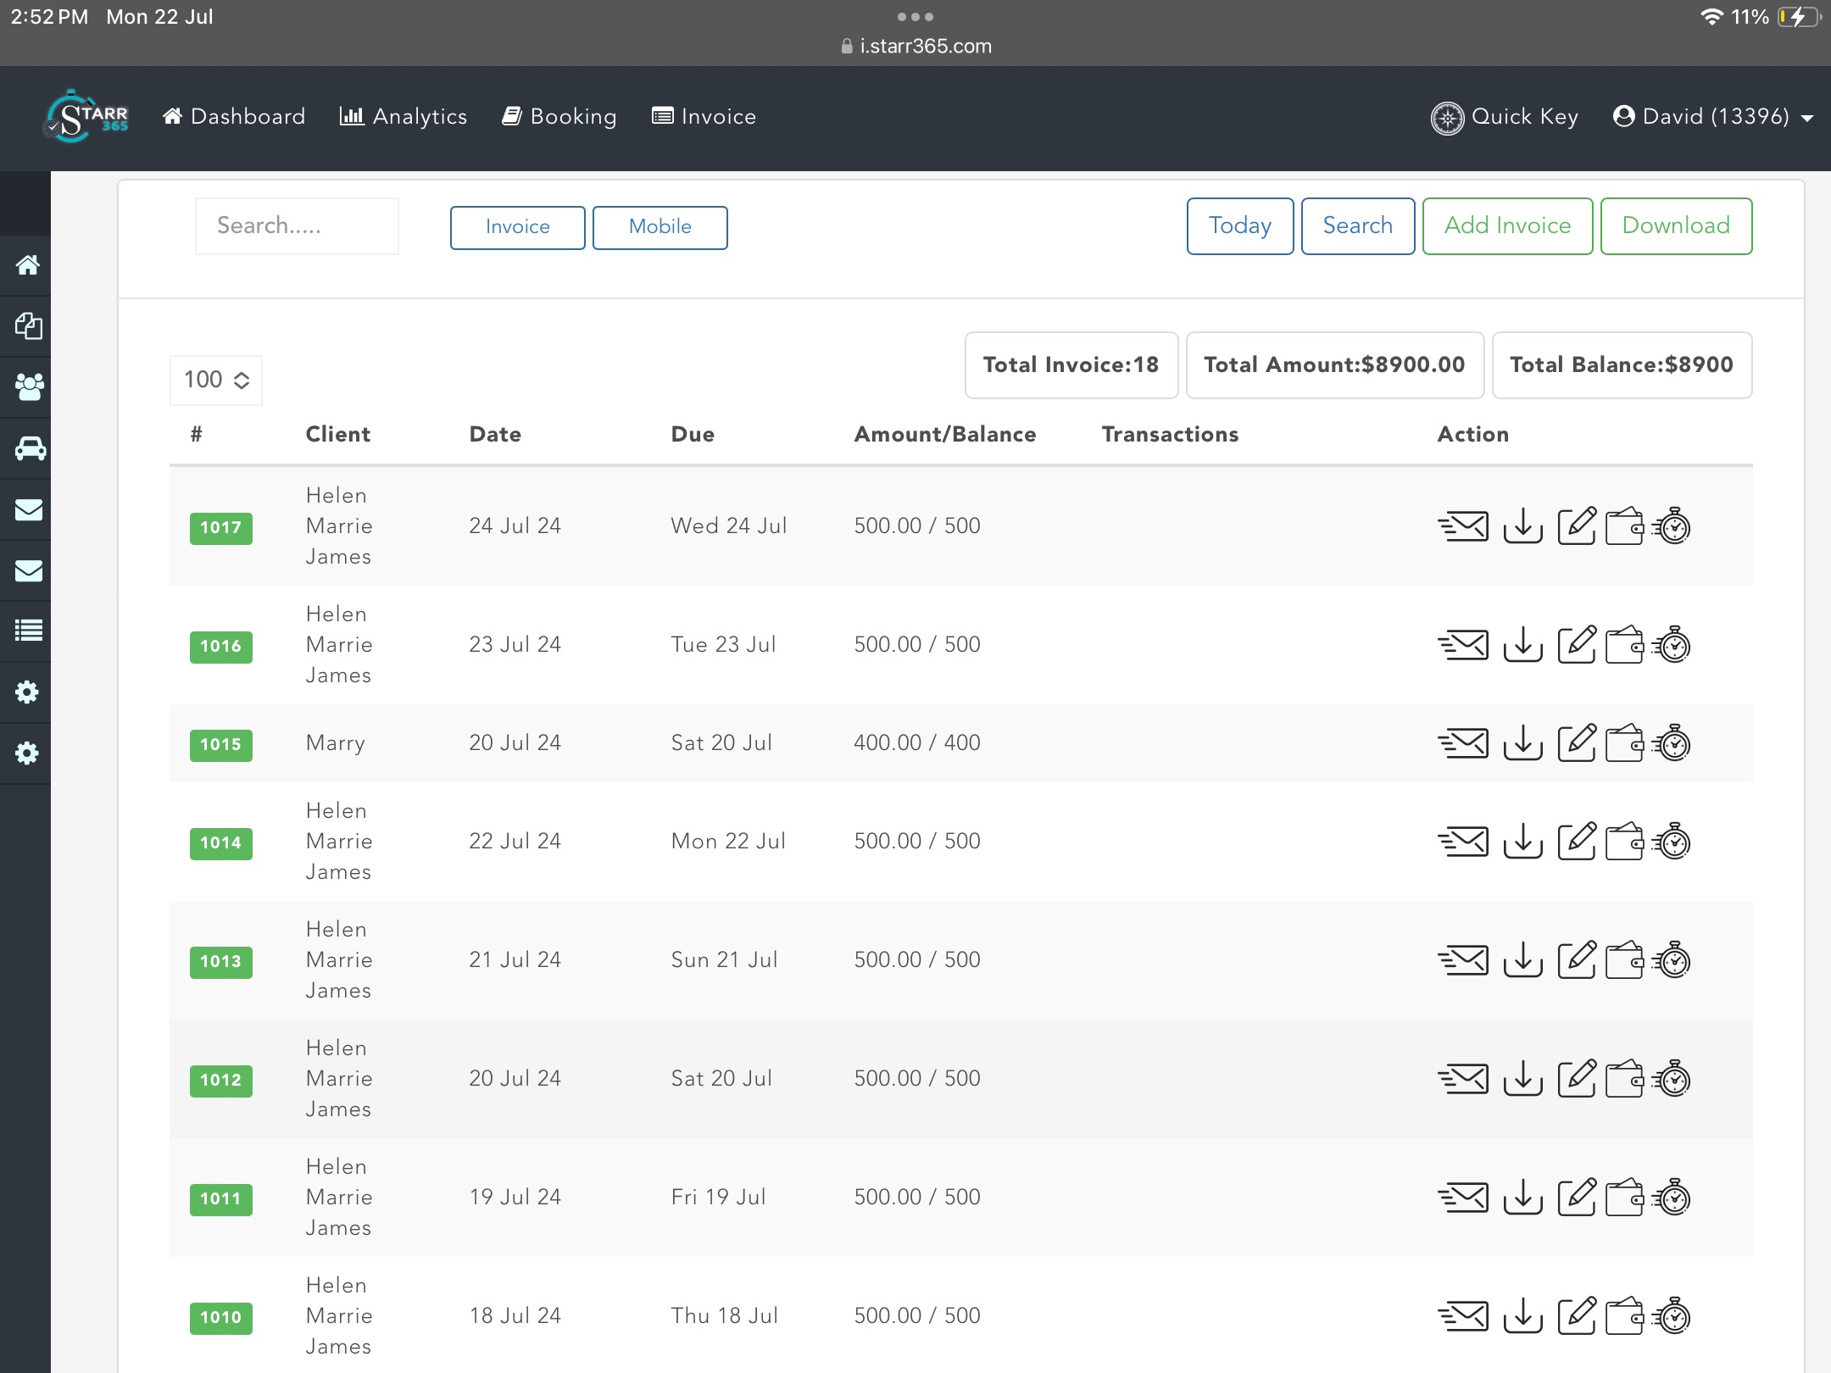Click the Total Balance:$8900 summary box

1622,365
